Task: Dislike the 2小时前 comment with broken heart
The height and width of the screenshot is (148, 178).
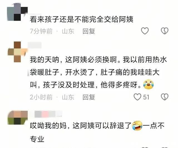Action: tap(165, 97)
